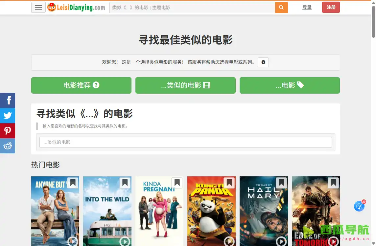This screenshot has width=376, height=246.
Task: Bookmark the Project Hail Mary poster
Action: (x=281, y=183)
